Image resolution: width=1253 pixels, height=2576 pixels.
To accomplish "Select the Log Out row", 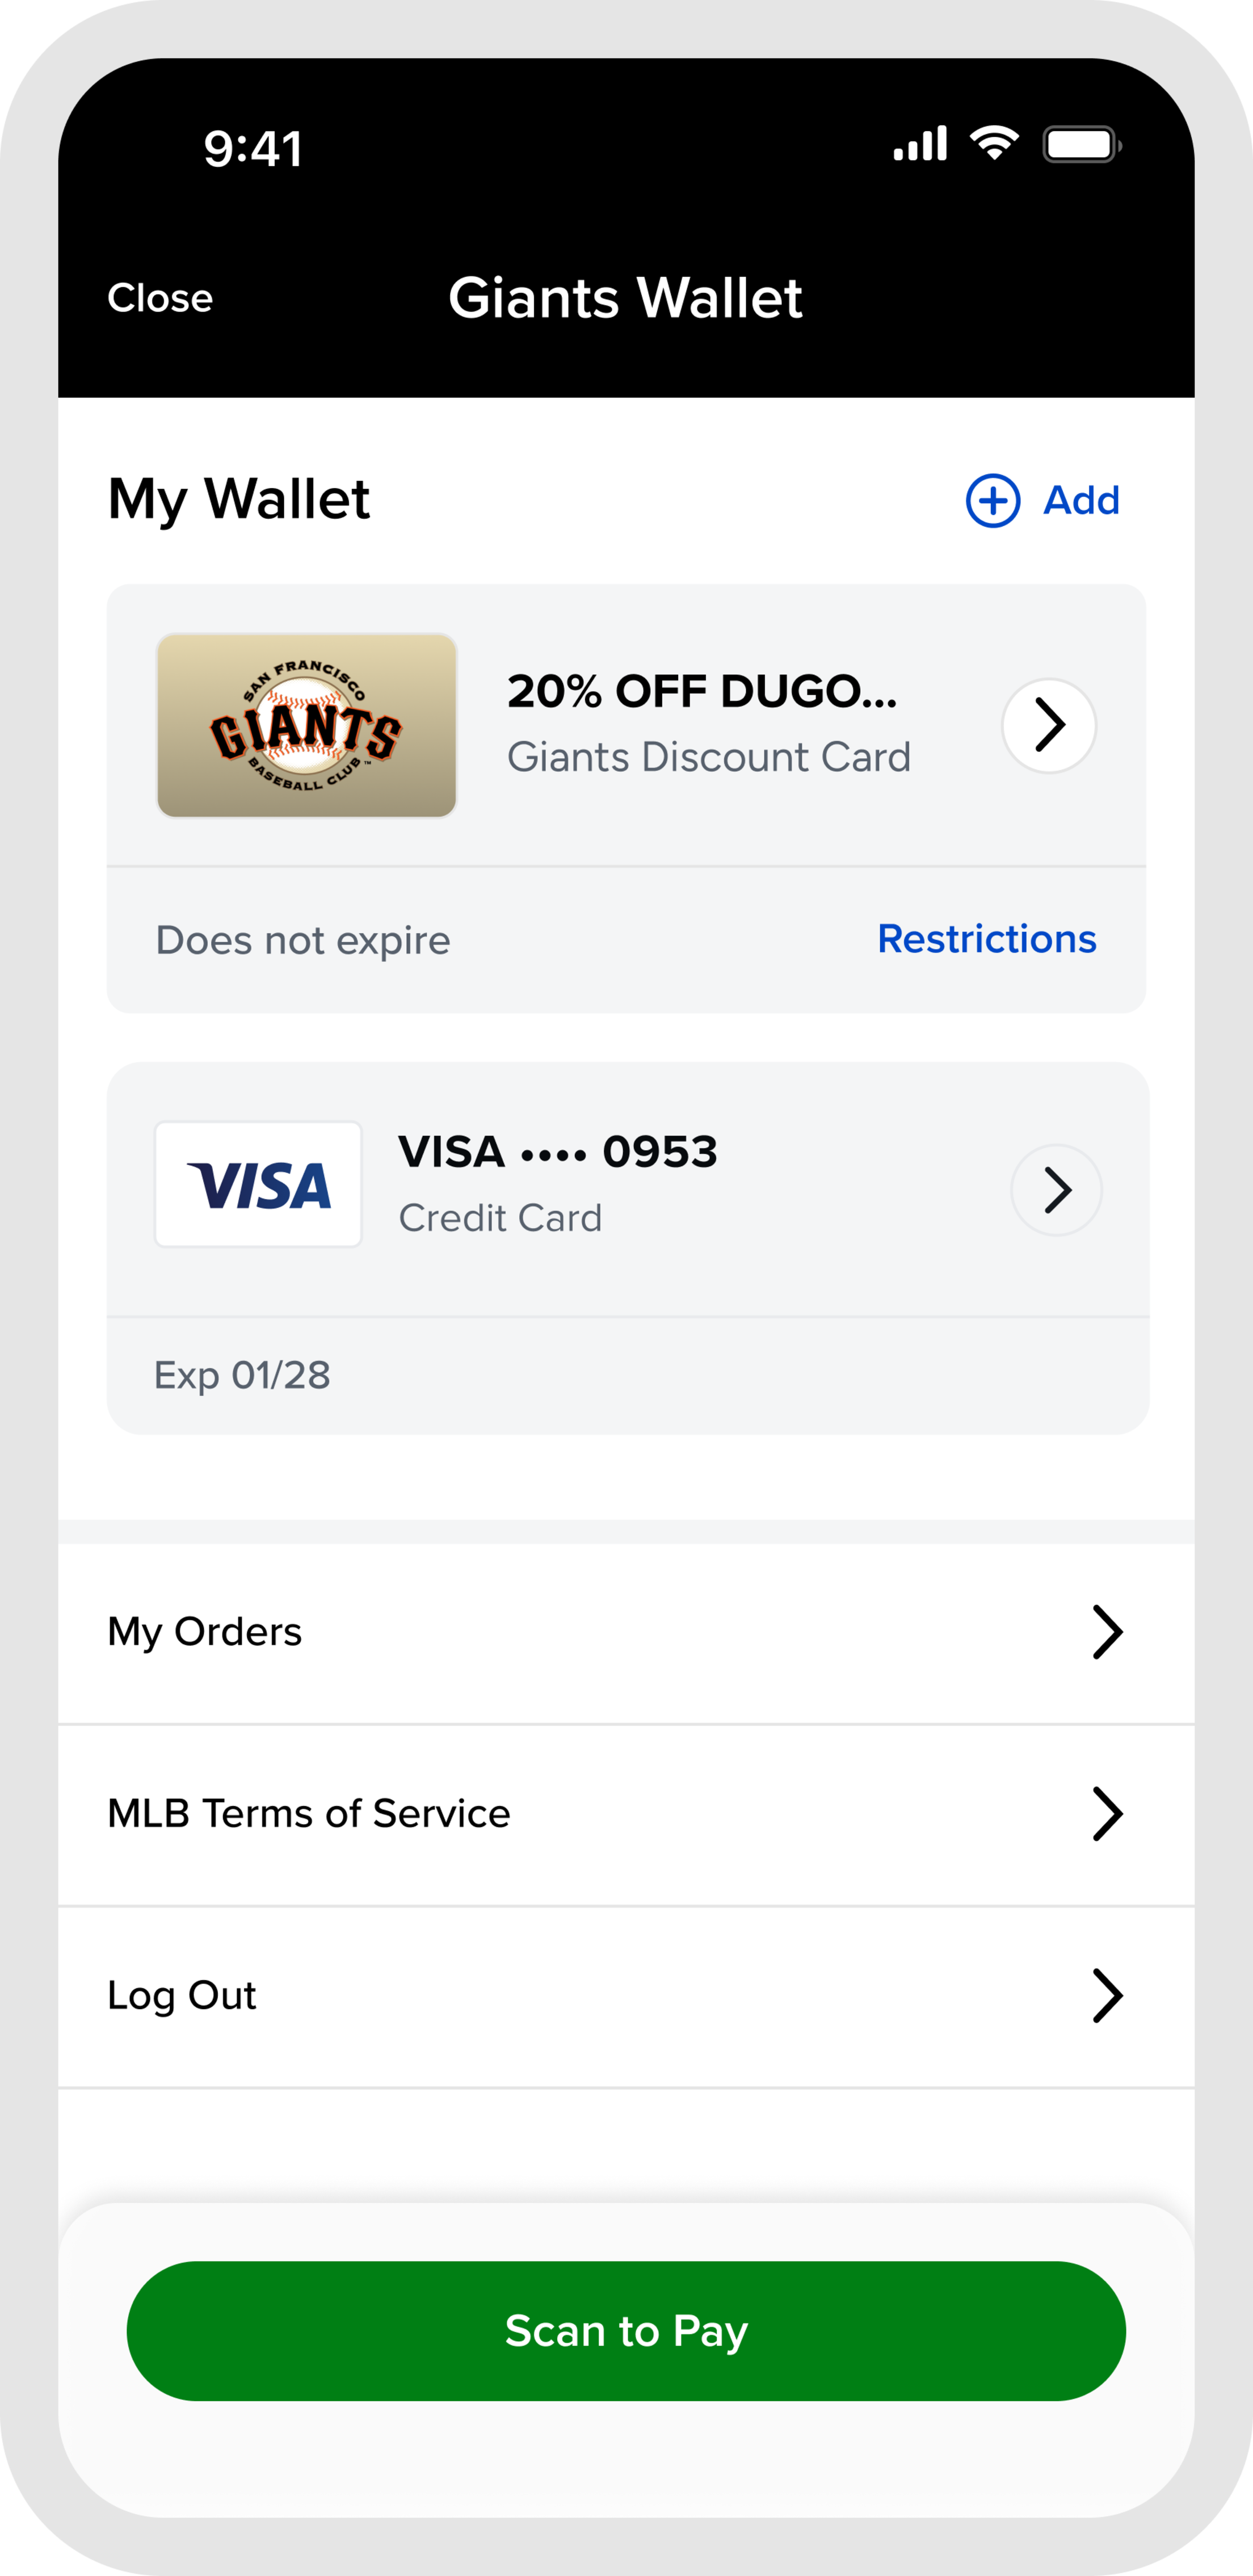I will tap(182, 1996).
